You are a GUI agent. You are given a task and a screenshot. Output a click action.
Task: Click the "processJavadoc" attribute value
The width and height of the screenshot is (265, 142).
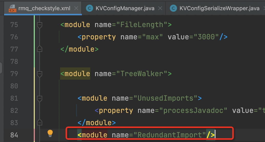(x=193, y=111)
